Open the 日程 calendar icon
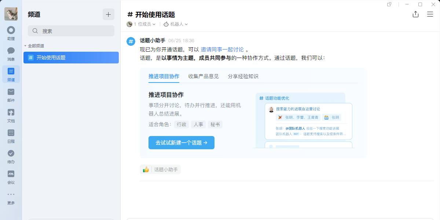 click(x=11, y=136)
